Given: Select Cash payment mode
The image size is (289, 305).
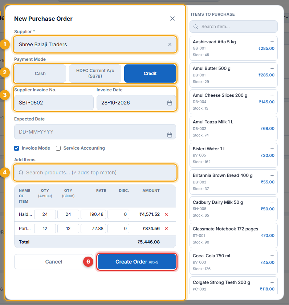Looking at the screenshot, I should tap(40, 74).
